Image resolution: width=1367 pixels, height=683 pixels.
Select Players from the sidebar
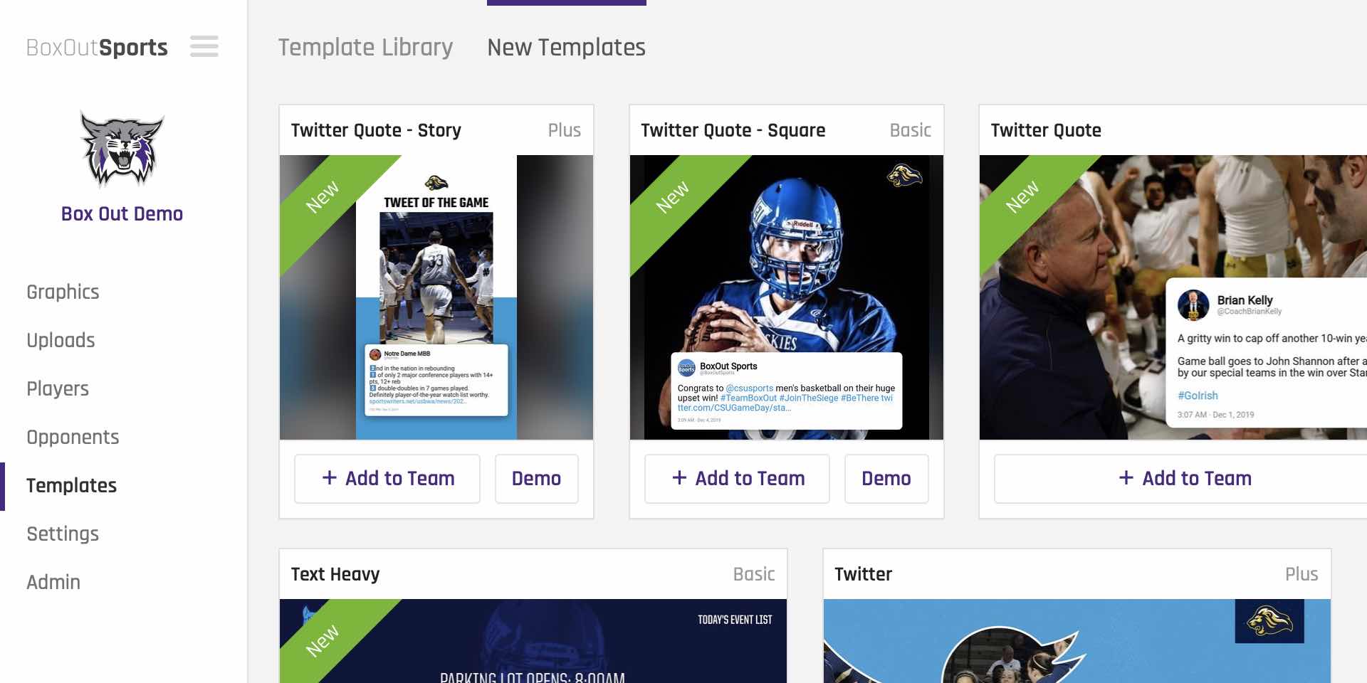58,389
